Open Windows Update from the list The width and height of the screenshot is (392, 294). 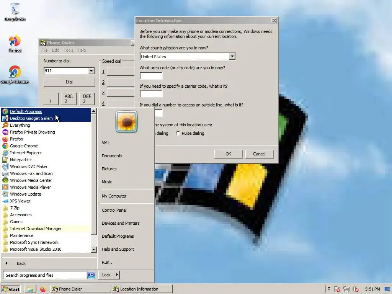(x=46, y=194)
